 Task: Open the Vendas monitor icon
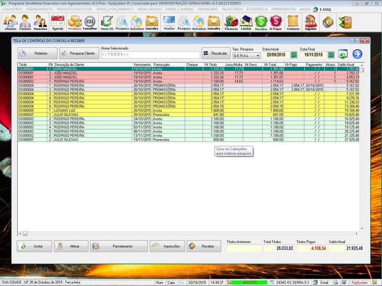170,22
